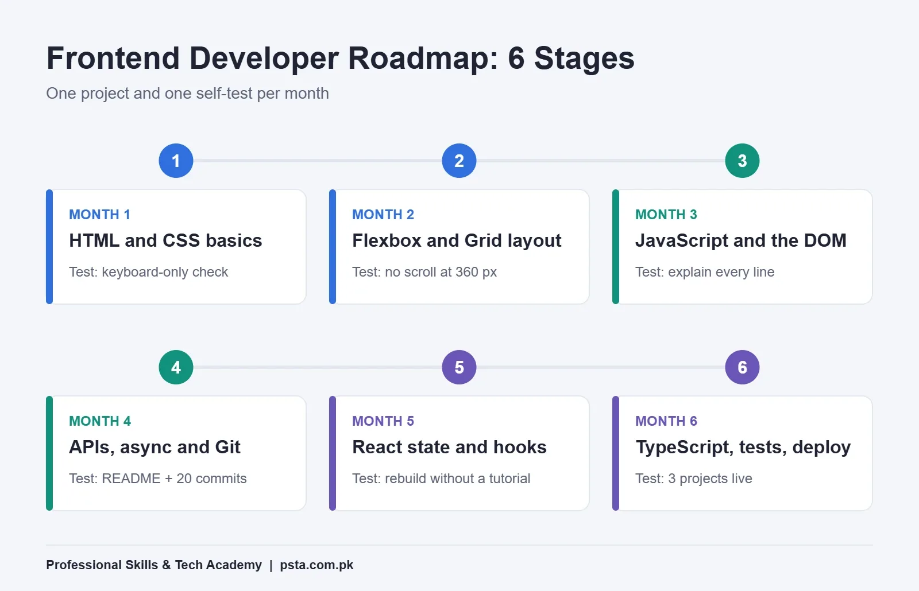
Task: Select the "JavaScript and the DOM" card title
Action: click(741, 240)
